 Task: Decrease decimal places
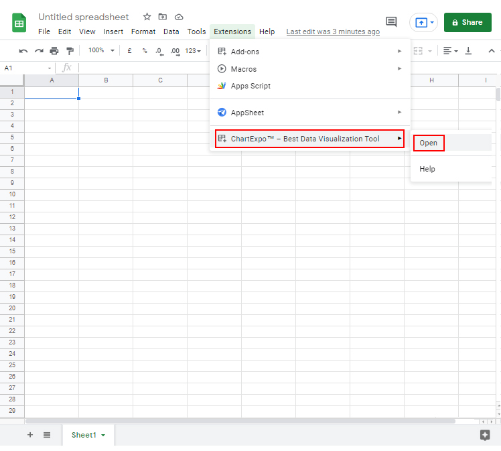160,51
